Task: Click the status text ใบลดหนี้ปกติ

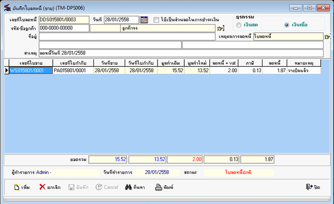Action: [x=239, y=172]
